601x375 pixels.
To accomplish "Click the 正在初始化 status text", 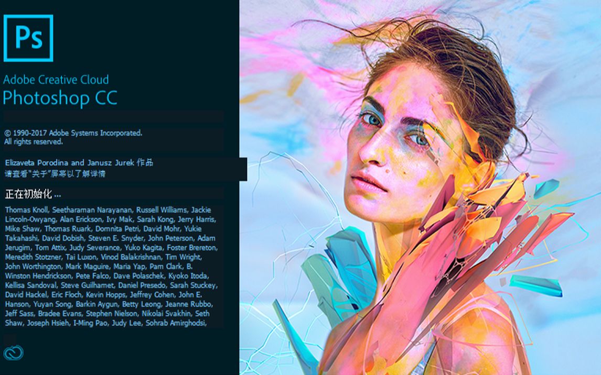I will [x=33, y=194].
